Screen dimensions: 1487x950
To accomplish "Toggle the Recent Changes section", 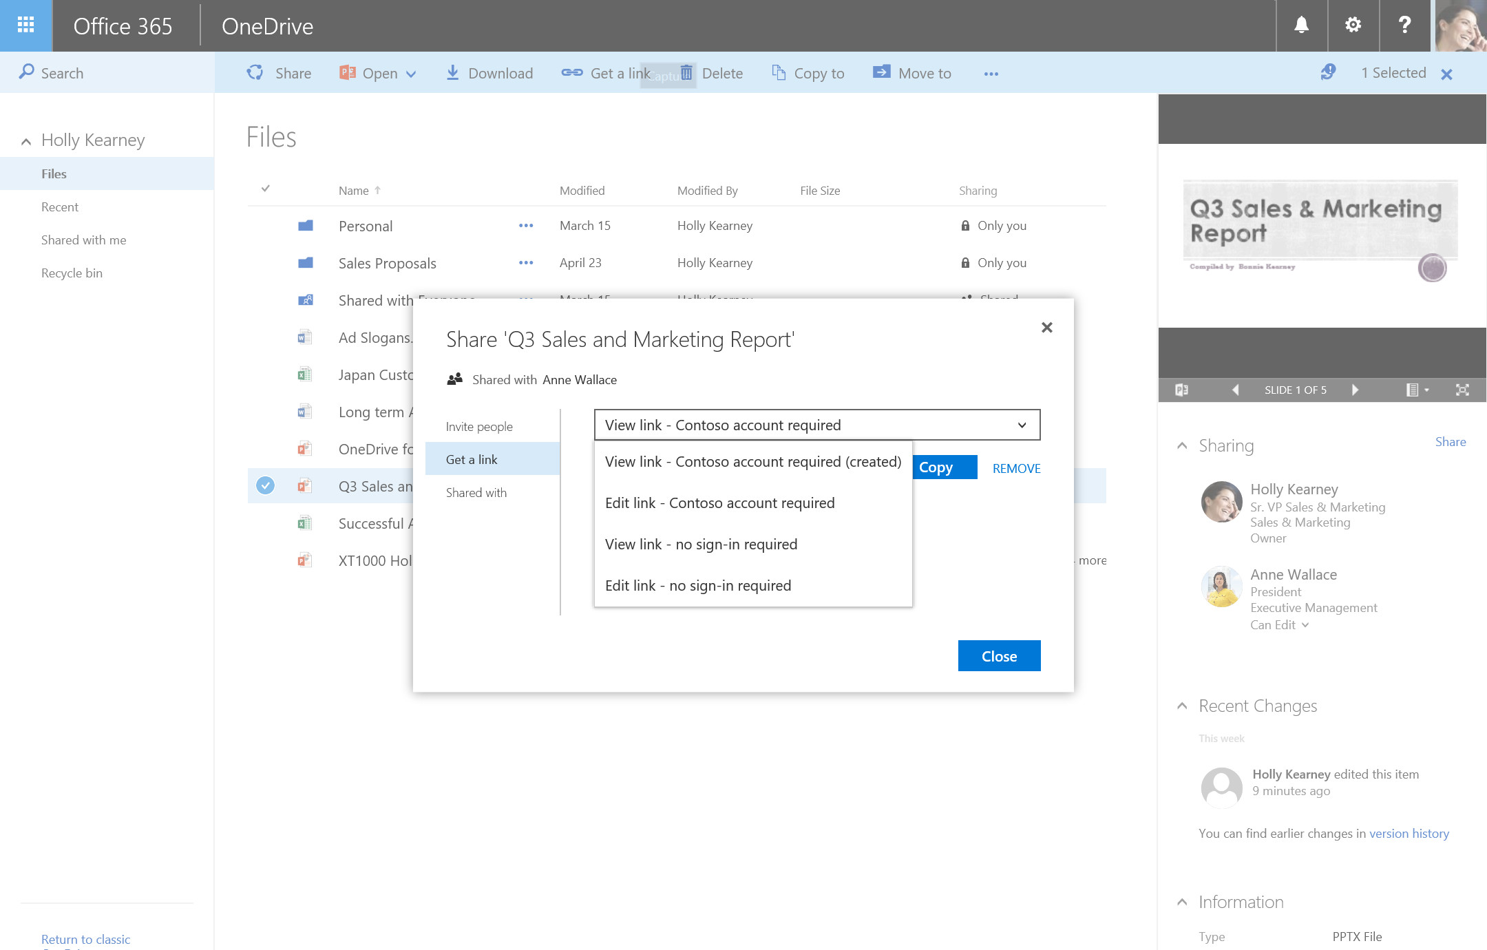I will click(1183, 705).
